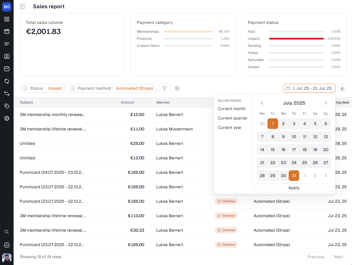
Task: Open the calendar icon in the sidebar
Action: [7, 32]
